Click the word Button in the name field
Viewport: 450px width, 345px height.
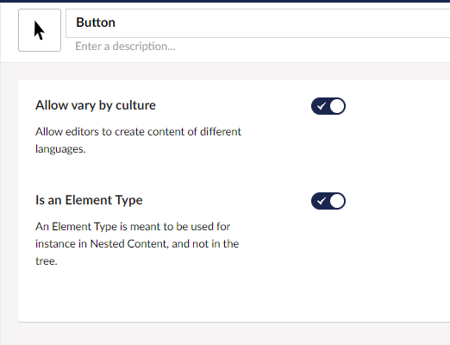(96, 22)
